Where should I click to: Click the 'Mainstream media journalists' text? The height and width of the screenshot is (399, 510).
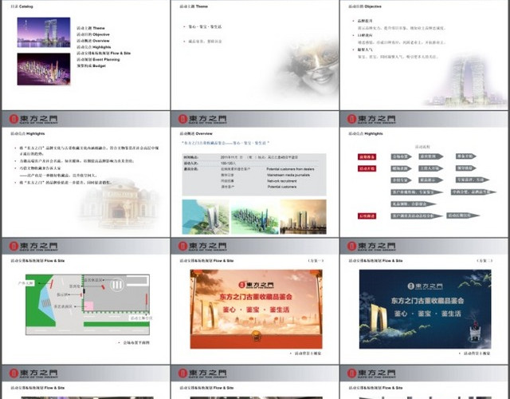(288, 175)
